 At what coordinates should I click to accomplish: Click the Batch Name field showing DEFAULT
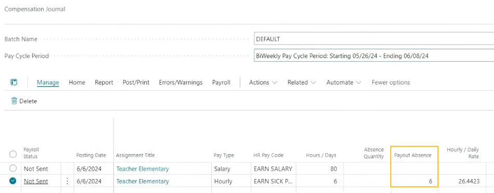(x=374, y=39)
